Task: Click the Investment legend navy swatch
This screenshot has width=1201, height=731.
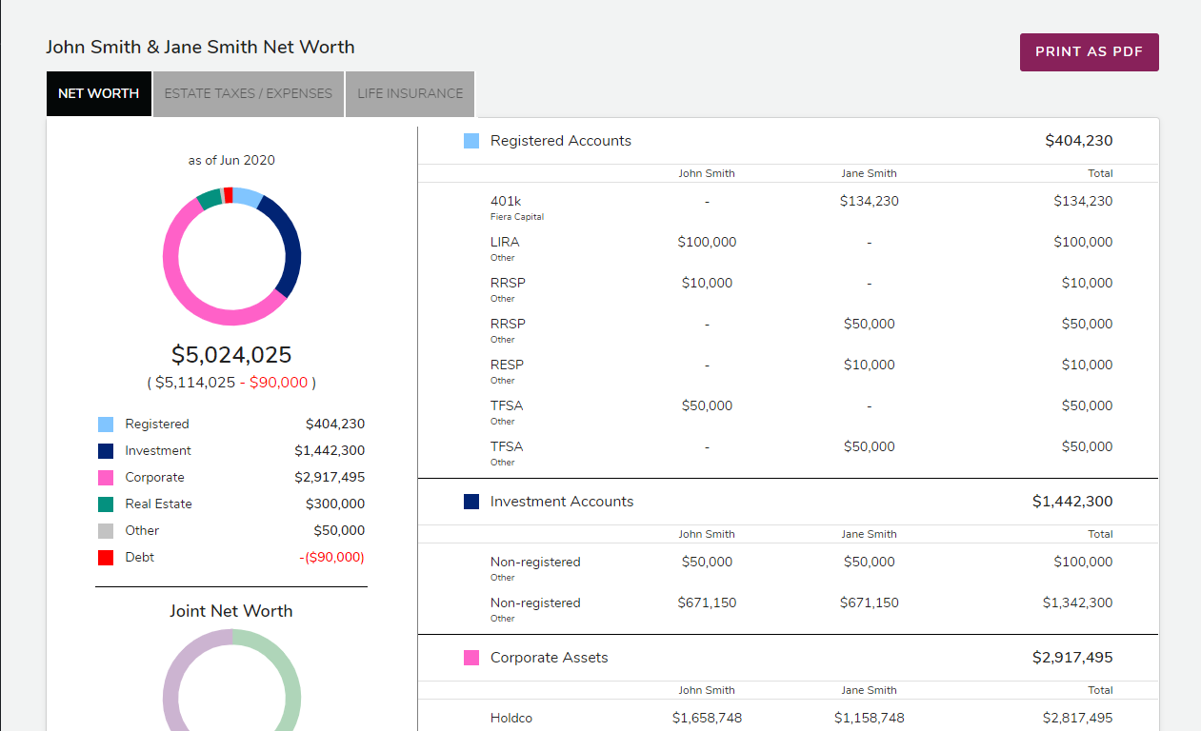Action: tap(106, 451)
